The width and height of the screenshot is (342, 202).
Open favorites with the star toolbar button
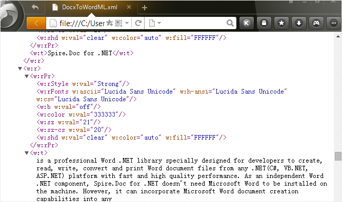(281, 23)
